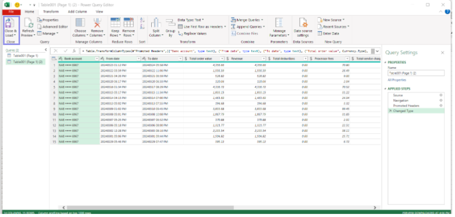This screenshot has height=217, width=455.
Task: Sort descending with the Z-A icon
Action: (x=142, y=27)
